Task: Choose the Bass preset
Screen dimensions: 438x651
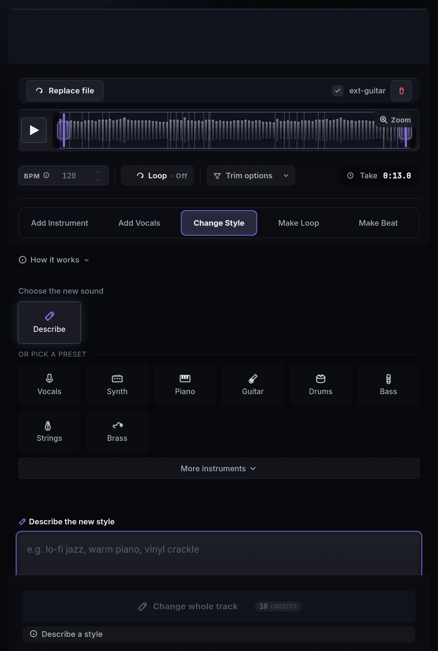Action: coord(389,385)
